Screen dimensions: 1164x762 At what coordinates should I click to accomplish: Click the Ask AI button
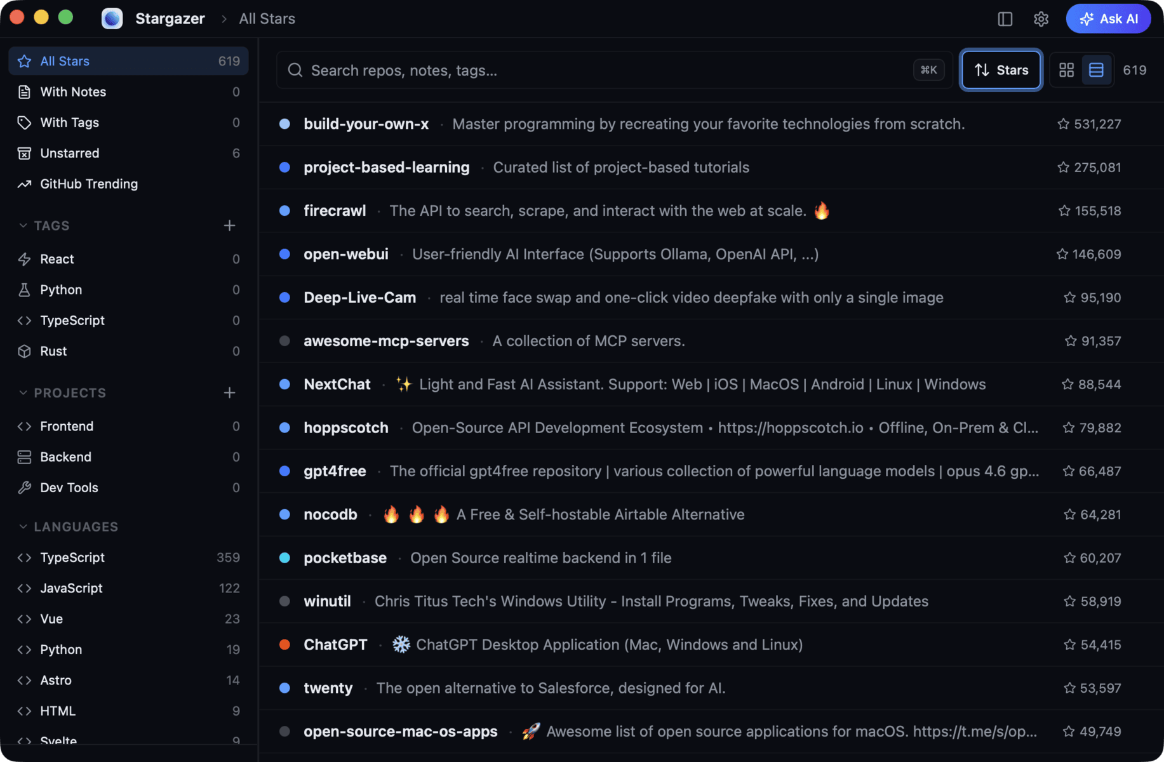1108,18
